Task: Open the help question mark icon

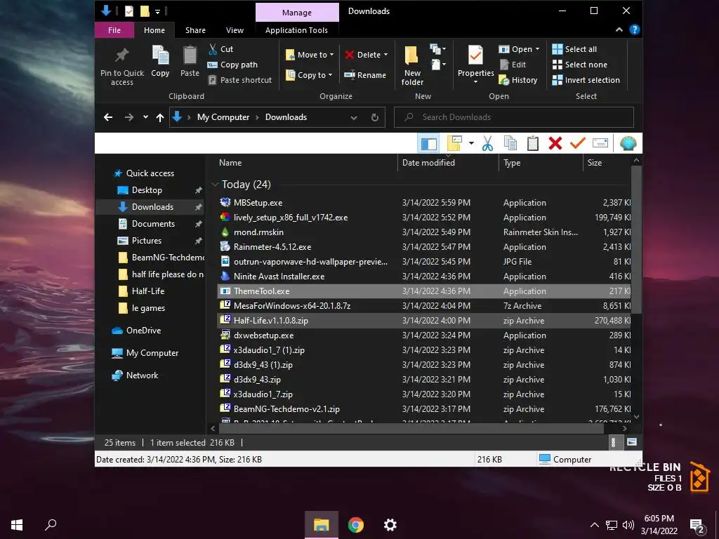Action: pos(635,29)
